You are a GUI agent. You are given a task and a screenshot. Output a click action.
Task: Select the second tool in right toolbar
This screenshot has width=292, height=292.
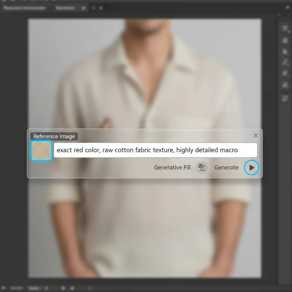[x=285, y=40]
